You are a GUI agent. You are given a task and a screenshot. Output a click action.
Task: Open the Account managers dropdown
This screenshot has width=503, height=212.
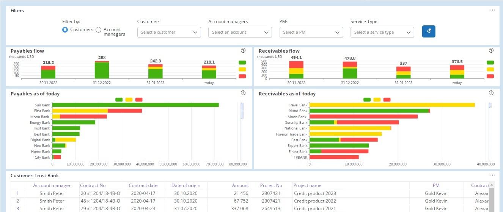(x=240, y=33)
